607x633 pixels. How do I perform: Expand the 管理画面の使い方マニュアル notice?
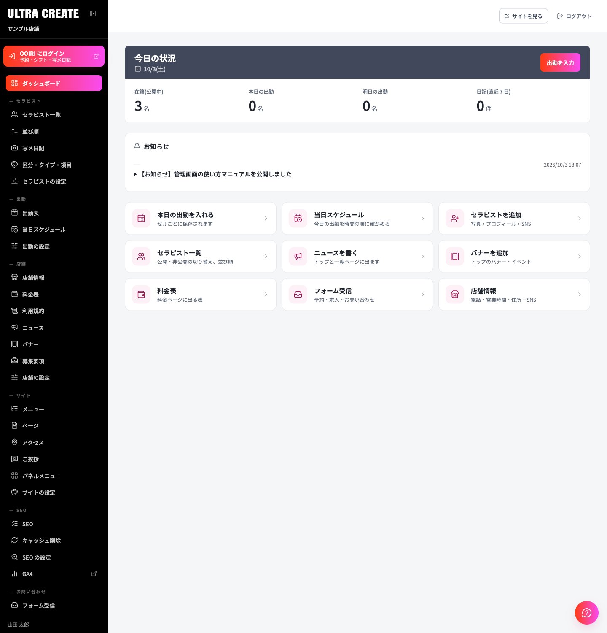tap(212, 174)
